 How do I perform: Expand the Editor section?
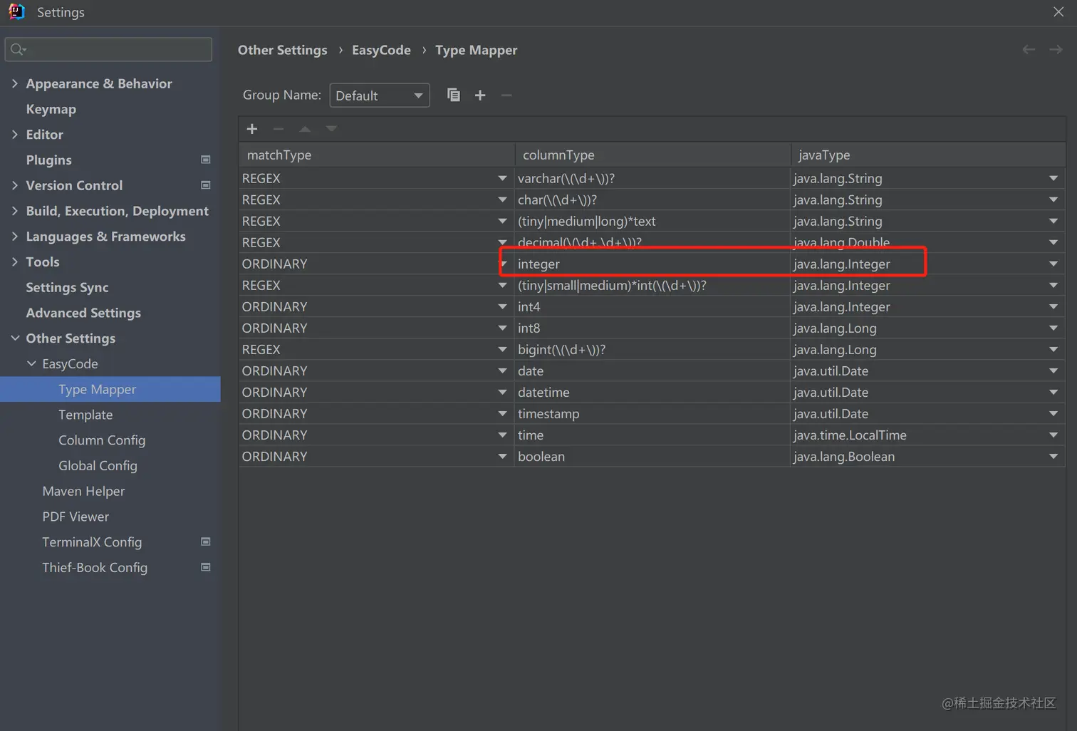(x=15, y=134)
